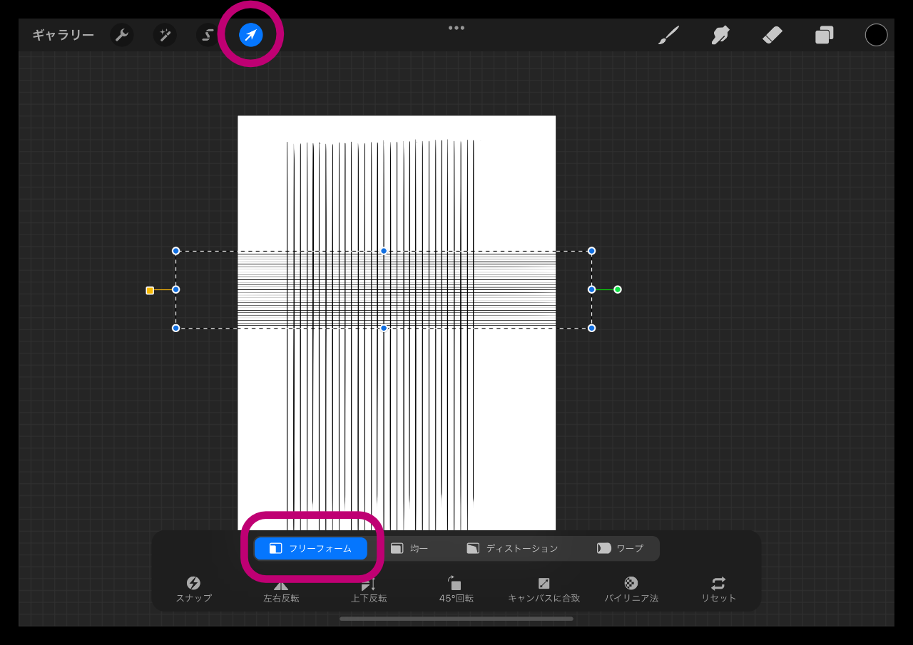Click top-middle edge transform node
Image resolution: width=913 pixels, height=645 pixels.
[x=384, y=251]
